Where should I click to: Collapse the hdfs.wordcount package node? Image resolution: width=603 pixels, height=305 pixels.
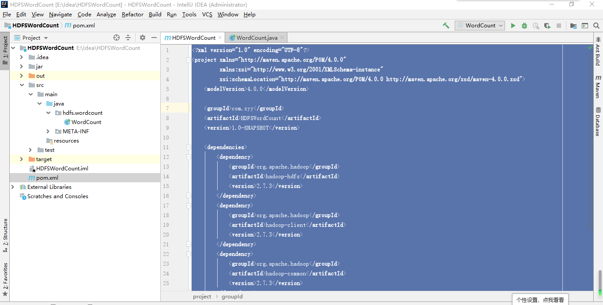49,113
